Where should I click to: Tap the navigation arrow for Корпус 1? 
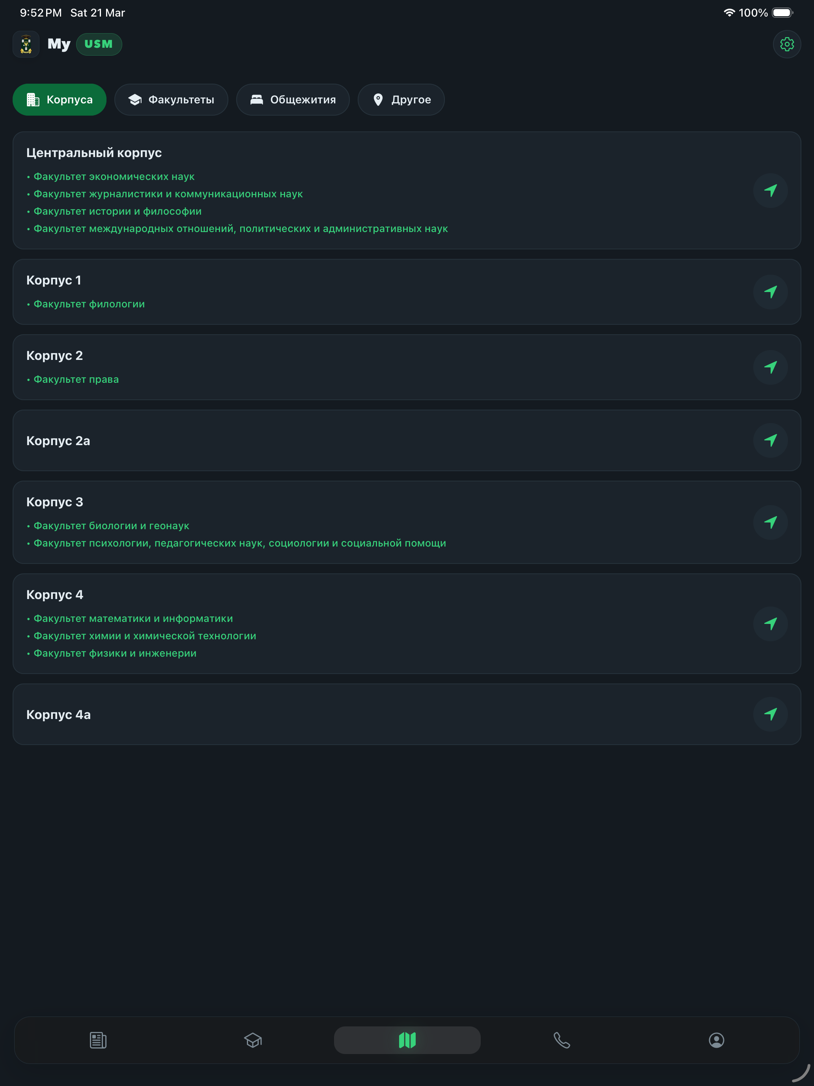click(x=770, y=292)
